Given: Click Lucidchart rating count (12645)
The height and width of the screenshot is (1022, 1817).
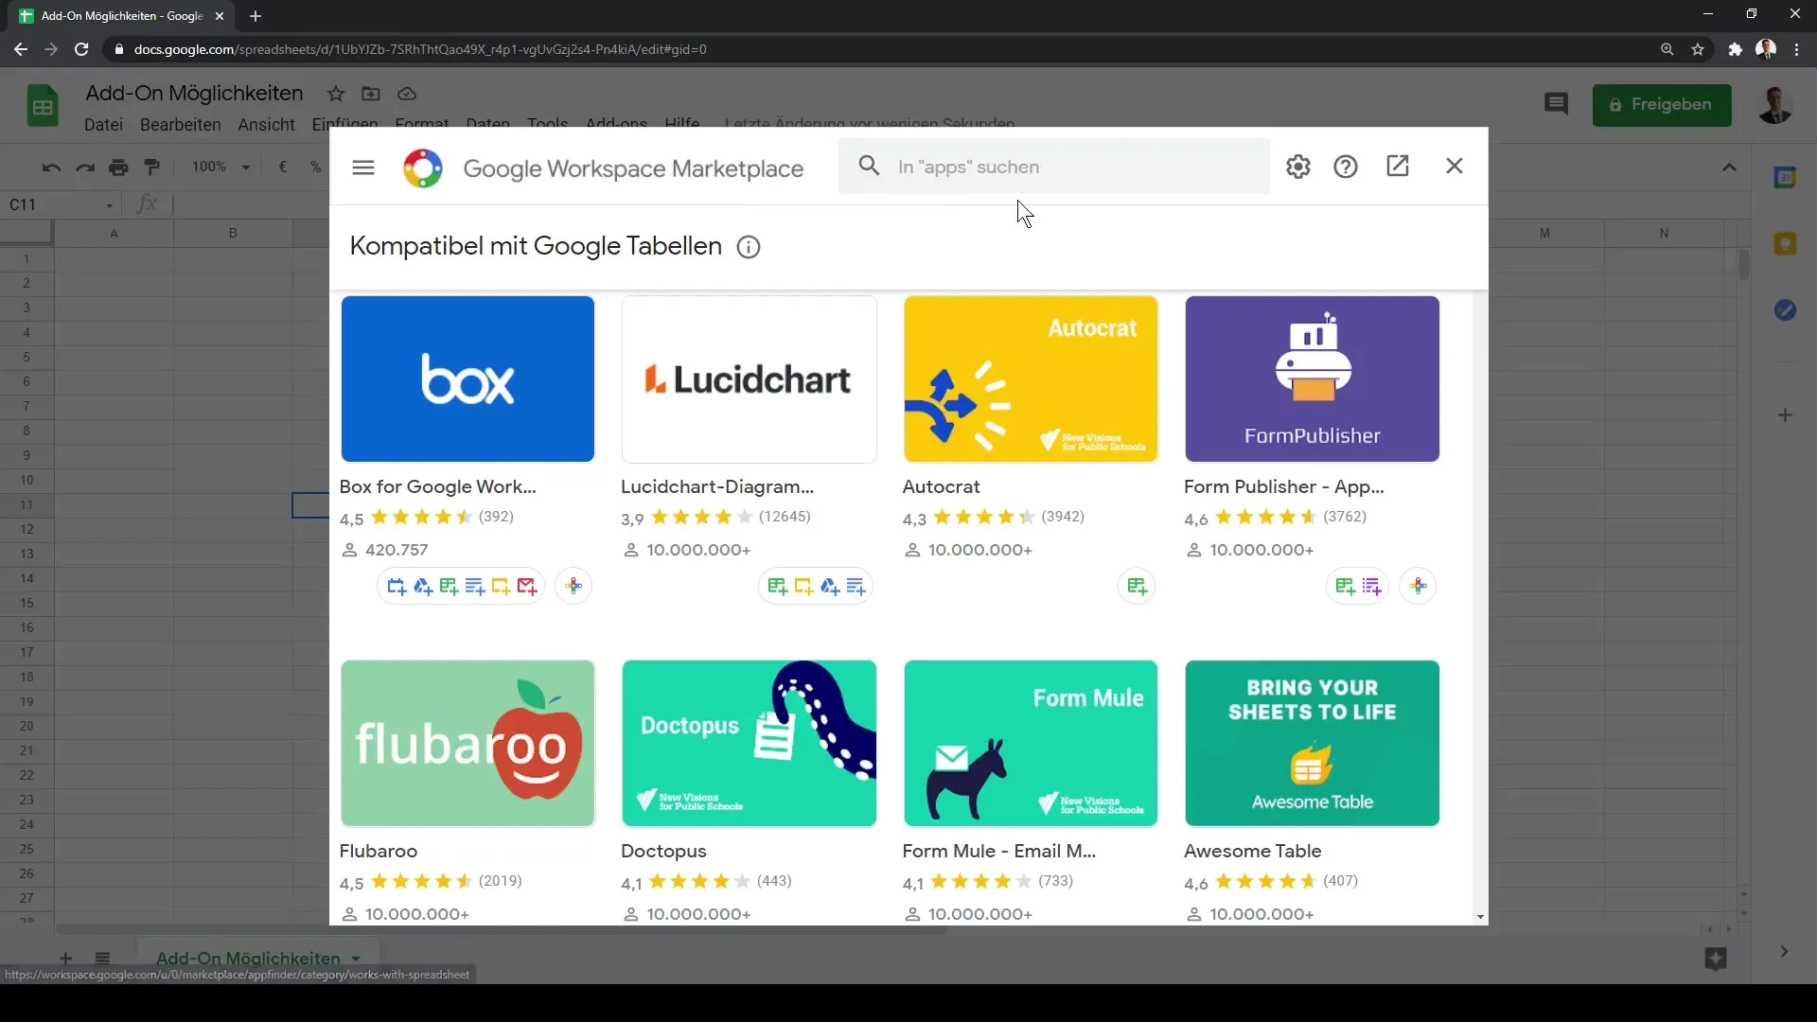Looking at the screenshot, I should click(x=785, y=517).
